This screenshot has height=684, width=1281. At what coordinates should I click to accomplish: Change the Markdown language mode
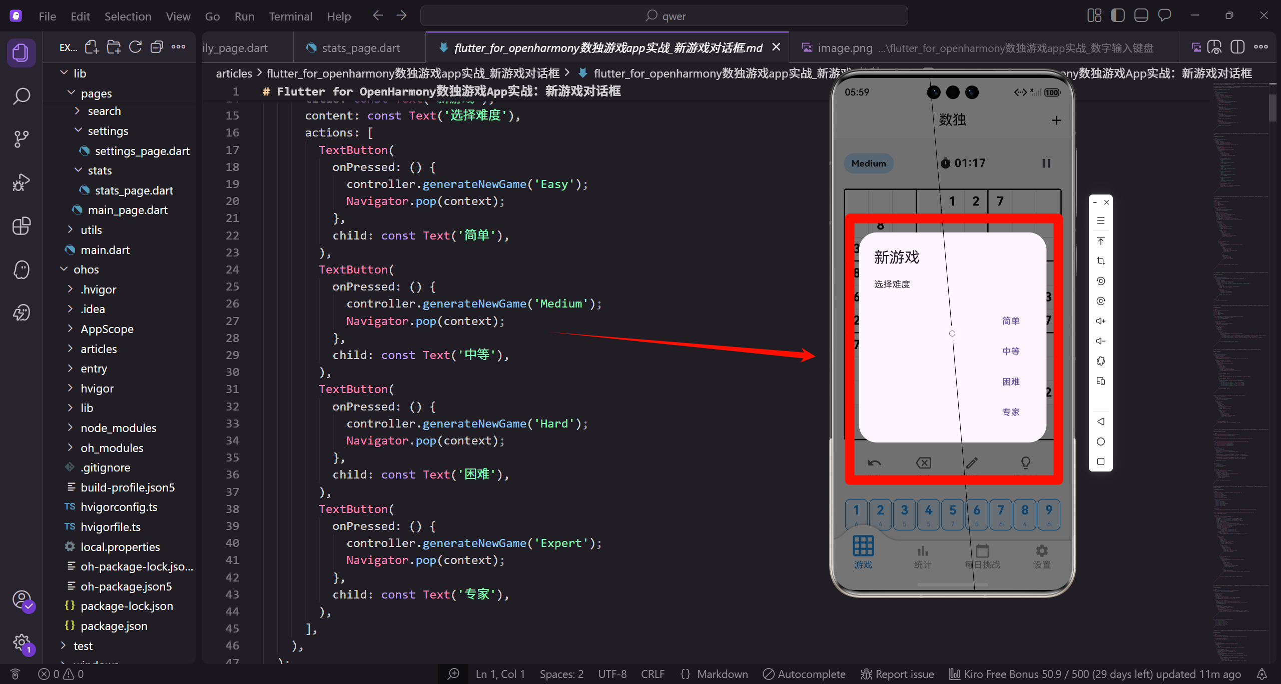point(722,674)
